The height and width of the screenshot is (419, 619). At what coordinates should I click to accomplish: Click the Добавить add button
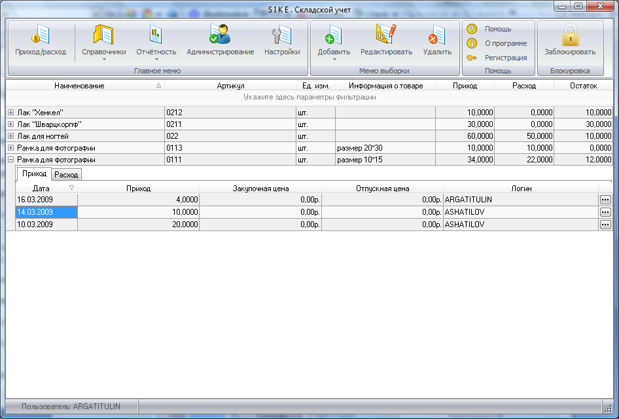click(x=334, y=41)
